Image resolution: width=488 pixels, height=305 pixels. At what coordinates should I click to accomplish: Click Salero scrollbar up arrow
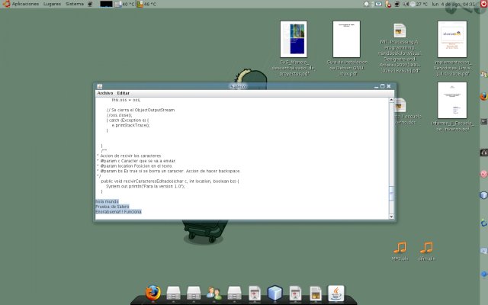pyautogui.click(x=391, y=100)
